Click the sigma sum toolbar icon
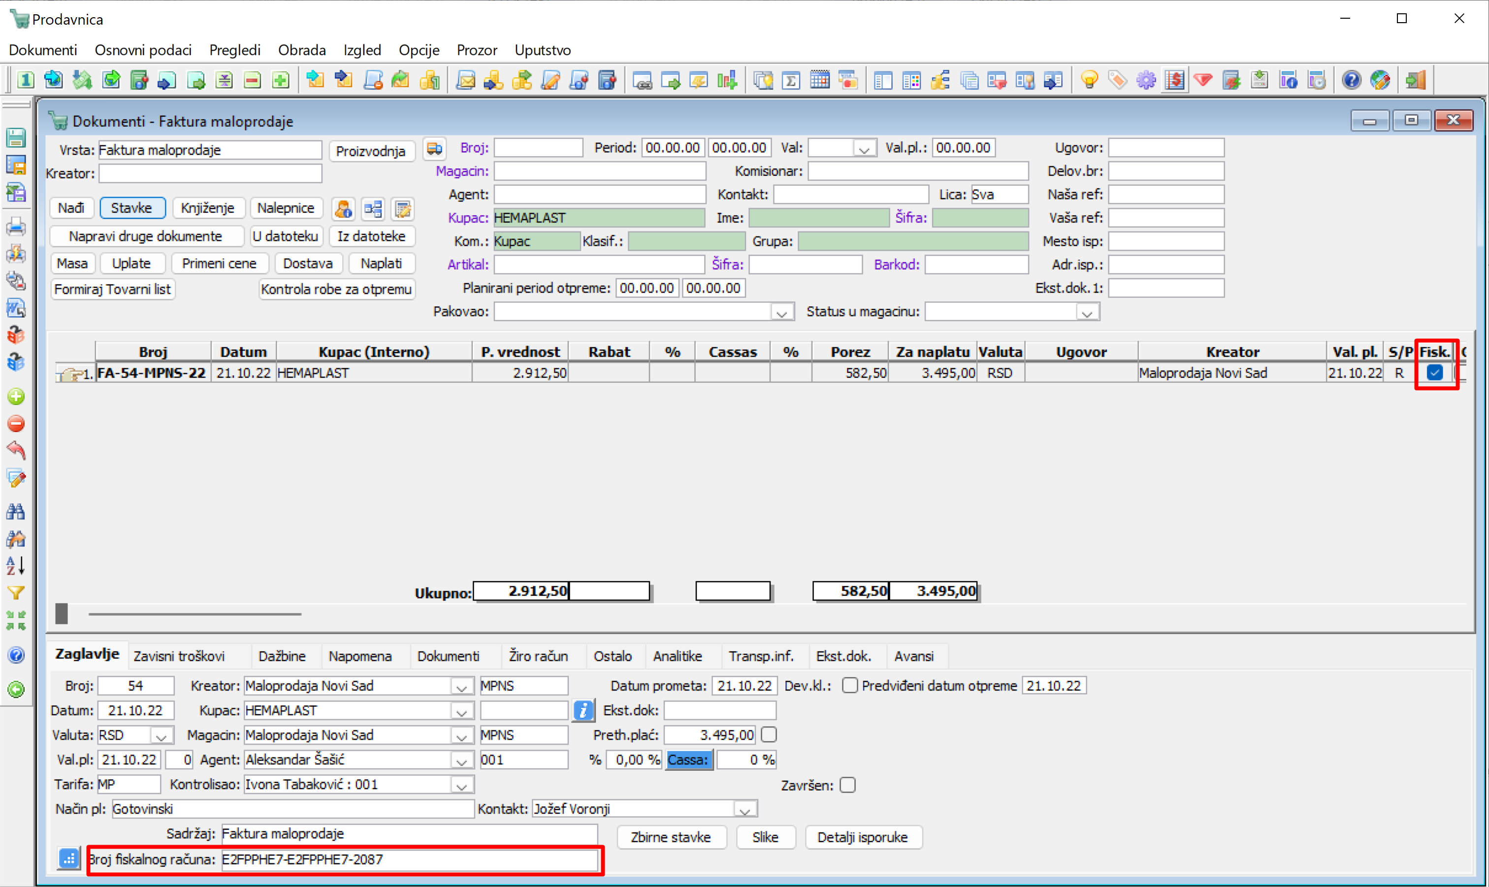The width and height of the screenshot is (1489, 887). [x=791, y=80]
